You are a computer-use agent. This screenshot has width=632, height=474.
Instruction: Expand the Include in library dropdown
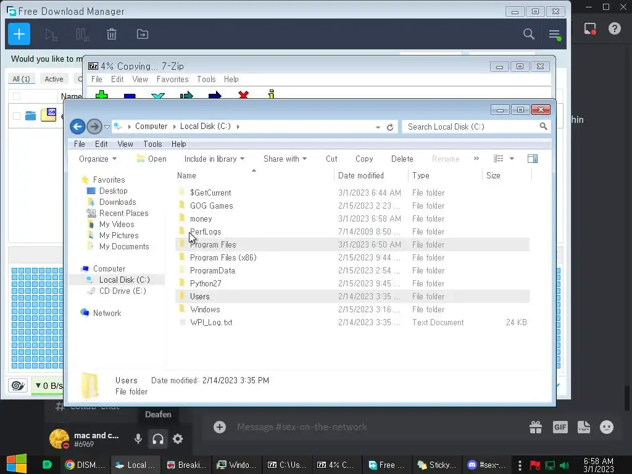tap(214, 159)
